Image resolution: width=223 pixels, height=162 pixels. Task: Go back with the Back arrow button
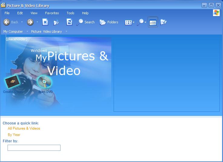pos(7,22)
